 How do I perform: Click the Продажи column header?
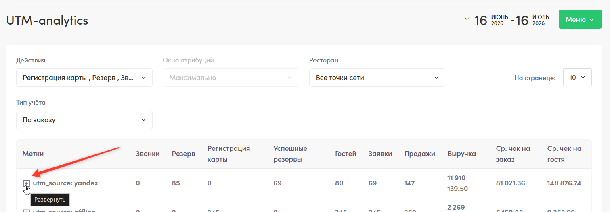[420, 154]
